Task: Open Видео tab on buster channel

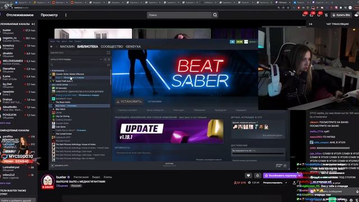Action: 96,177
